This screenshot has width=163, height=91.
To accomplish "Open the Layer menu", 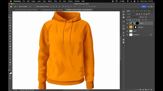I will [x=39, y=1].
